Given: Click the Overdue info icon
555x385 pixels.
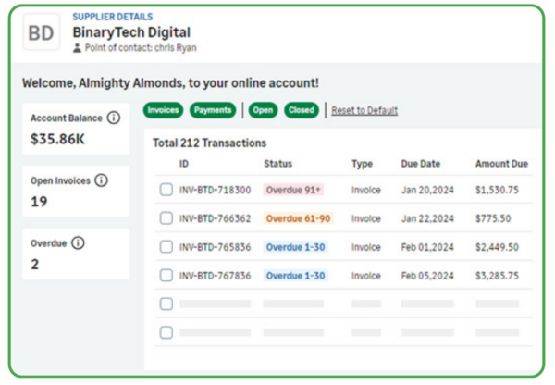Looking at the screenshot, I should click(x=78, y=243).
